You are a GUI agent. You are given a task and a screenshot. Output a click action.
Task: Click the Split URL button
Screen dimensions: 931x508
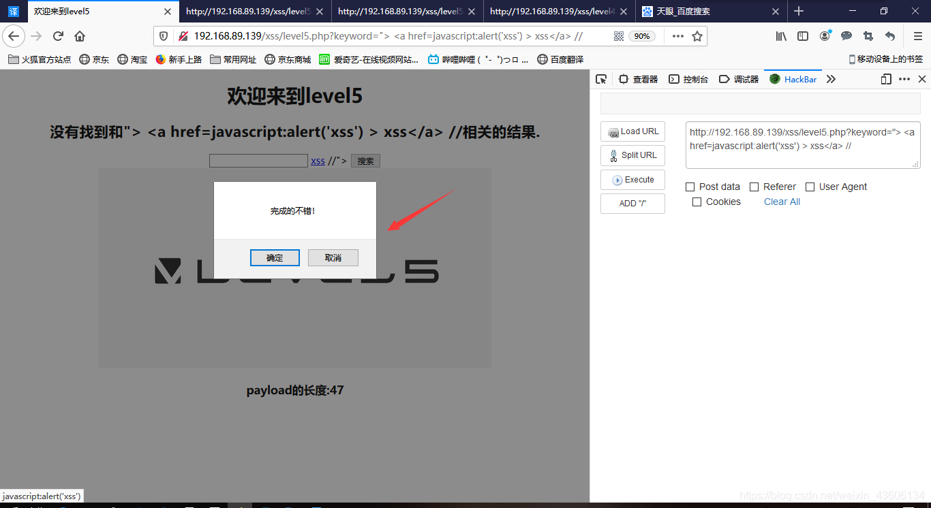(632, 155)
